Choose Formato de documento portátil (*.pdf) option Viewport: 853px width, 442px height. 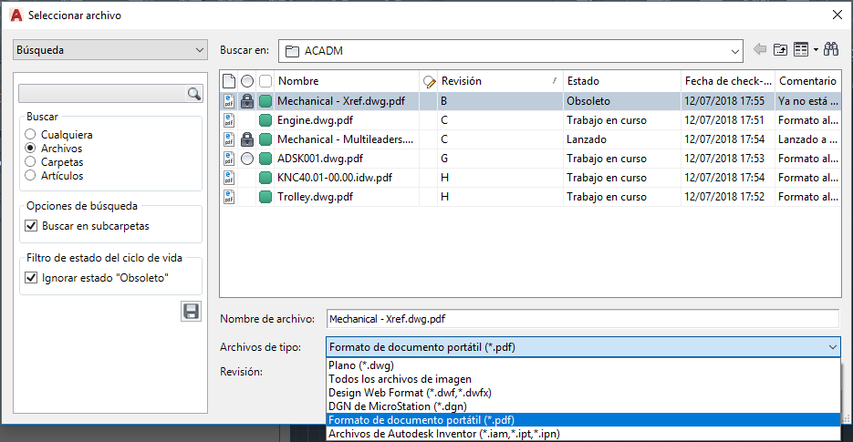[x=583, y=420]
